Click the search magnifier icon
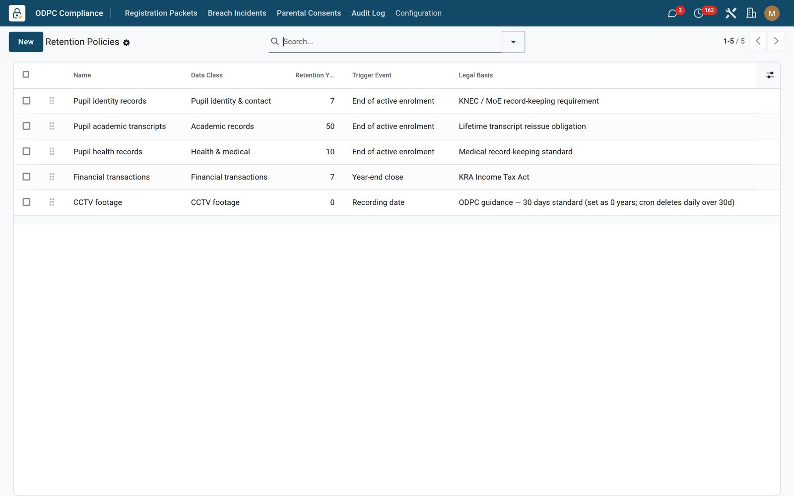 274,41
